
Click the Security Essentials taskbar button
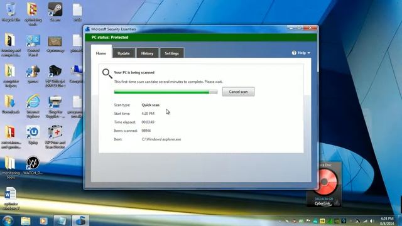pos(80,220)
